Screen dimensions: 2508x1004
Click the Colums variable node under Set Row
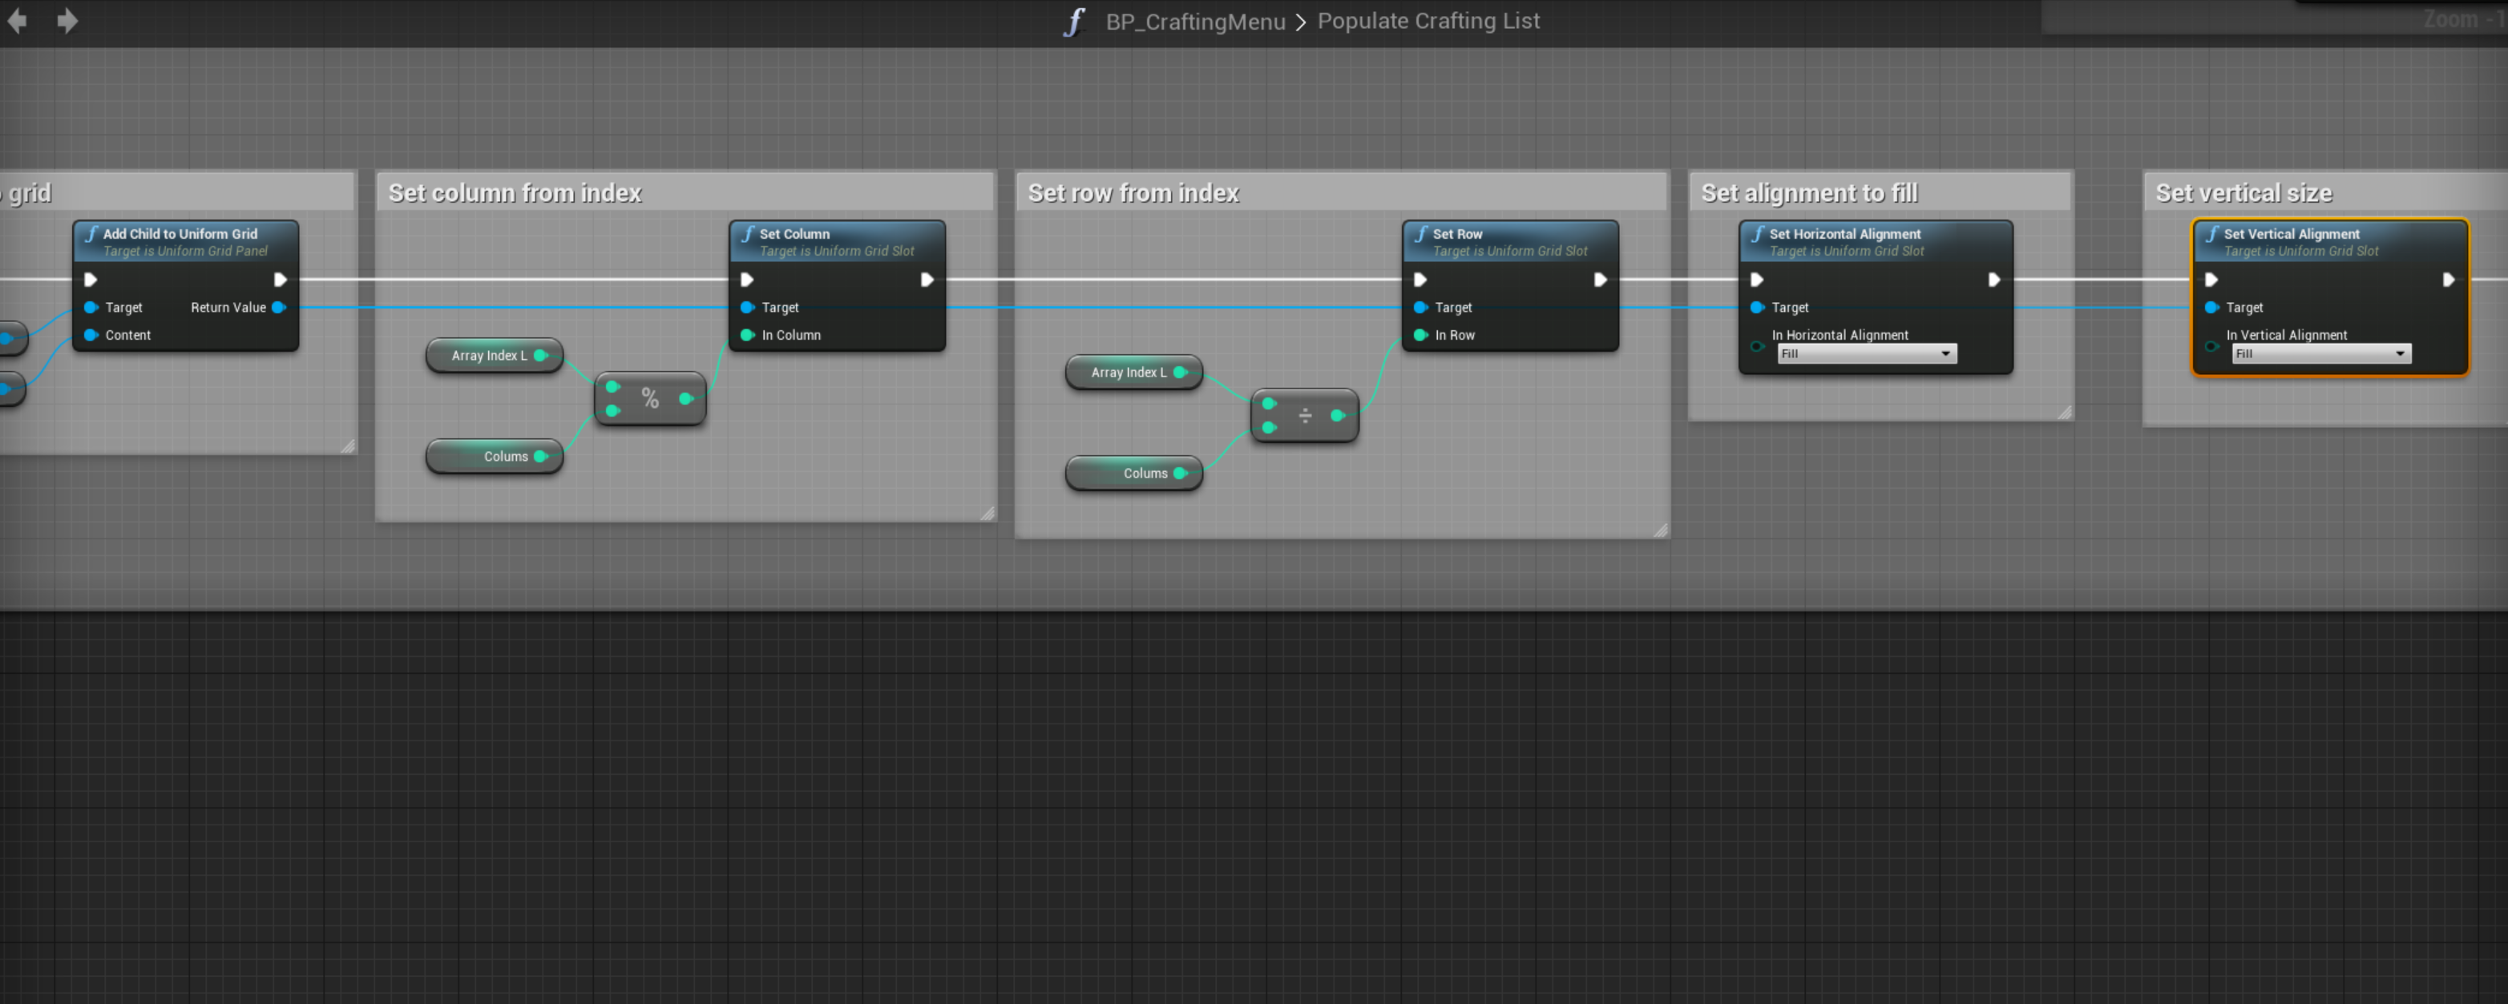click(1133, 474)
